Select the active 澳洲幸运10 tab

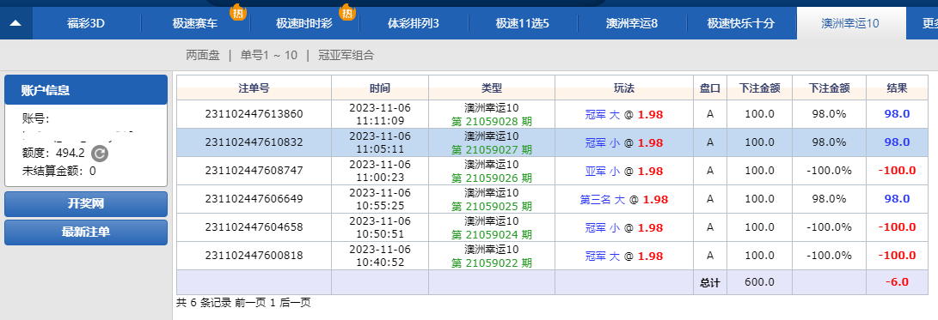850,23
